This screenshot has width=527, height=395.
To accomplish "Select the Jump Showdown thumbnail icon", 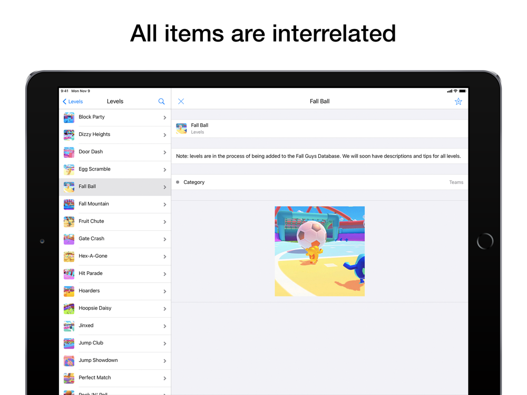I will [69, 361].
